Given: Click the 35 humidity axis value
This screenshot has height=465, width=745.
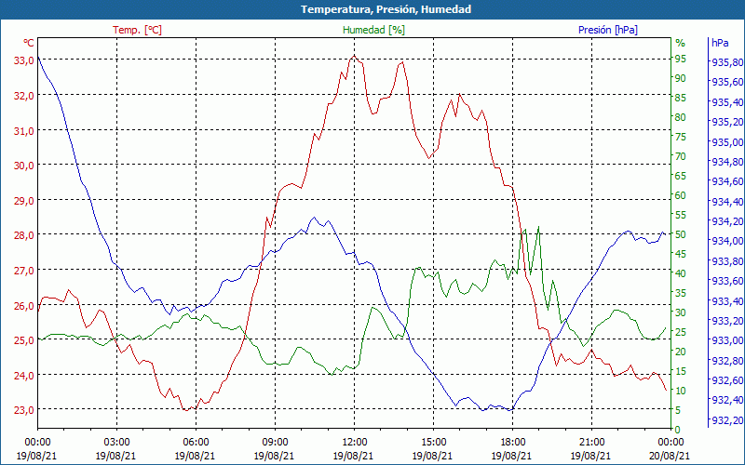Looking at the screenshot, I should (681, 293).
